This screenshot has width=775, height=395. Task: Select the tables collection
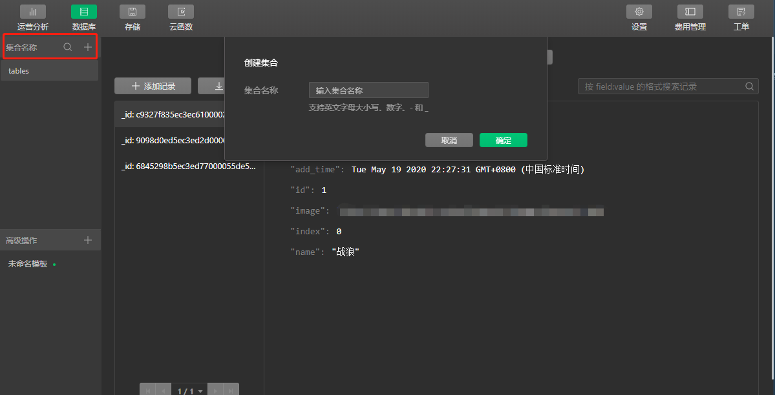(x=49, y=70)
